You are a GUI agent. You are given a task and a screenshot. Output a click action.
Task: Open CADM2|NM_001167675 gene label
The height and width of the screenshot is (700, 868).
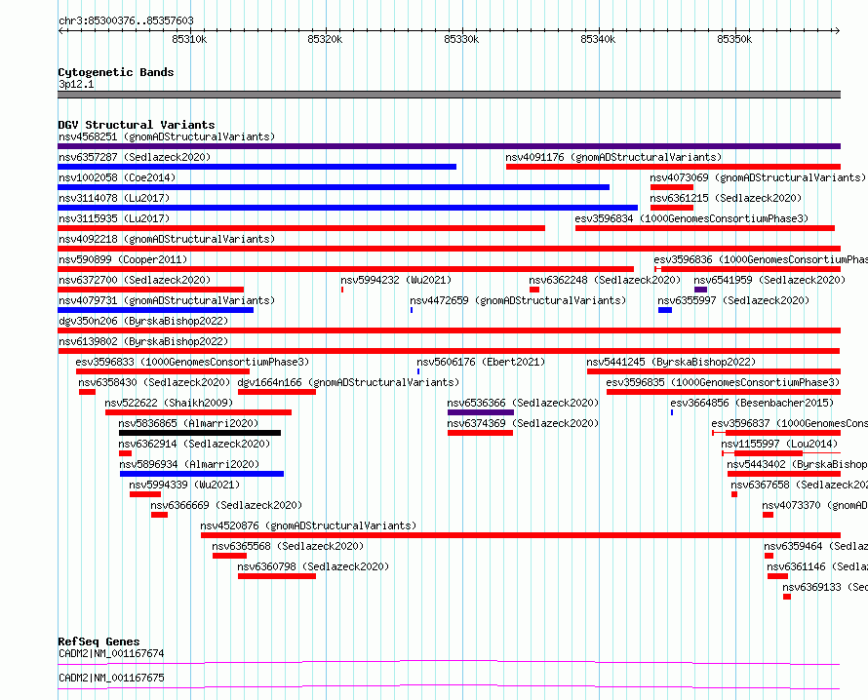click(111, 678)
